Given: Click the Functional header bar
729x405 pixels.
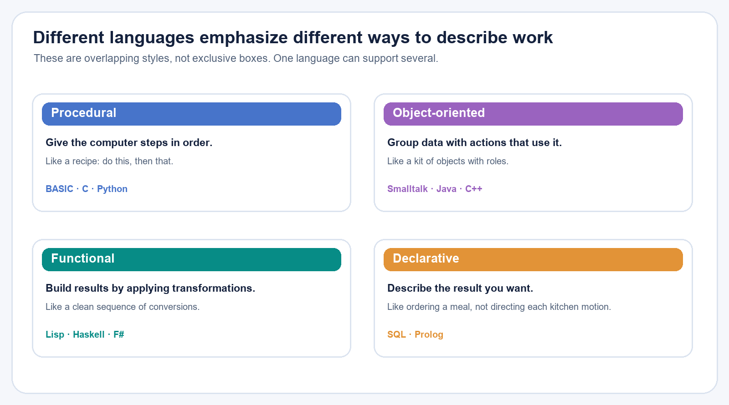Looking at the screenshot, I should click(x=191, y=259).
